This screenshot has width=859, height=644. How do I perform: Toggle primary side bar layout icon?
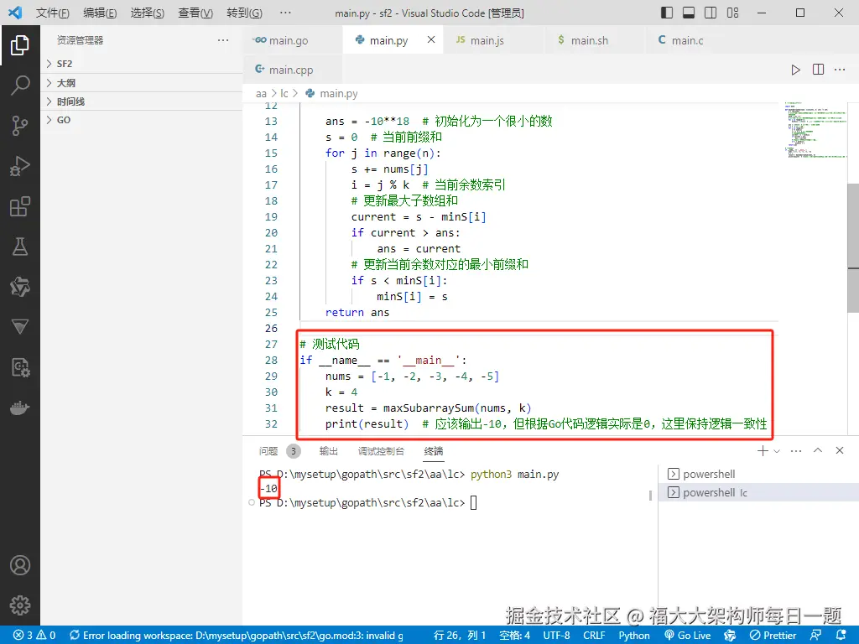pyautogui.click(x=667, y=13)
